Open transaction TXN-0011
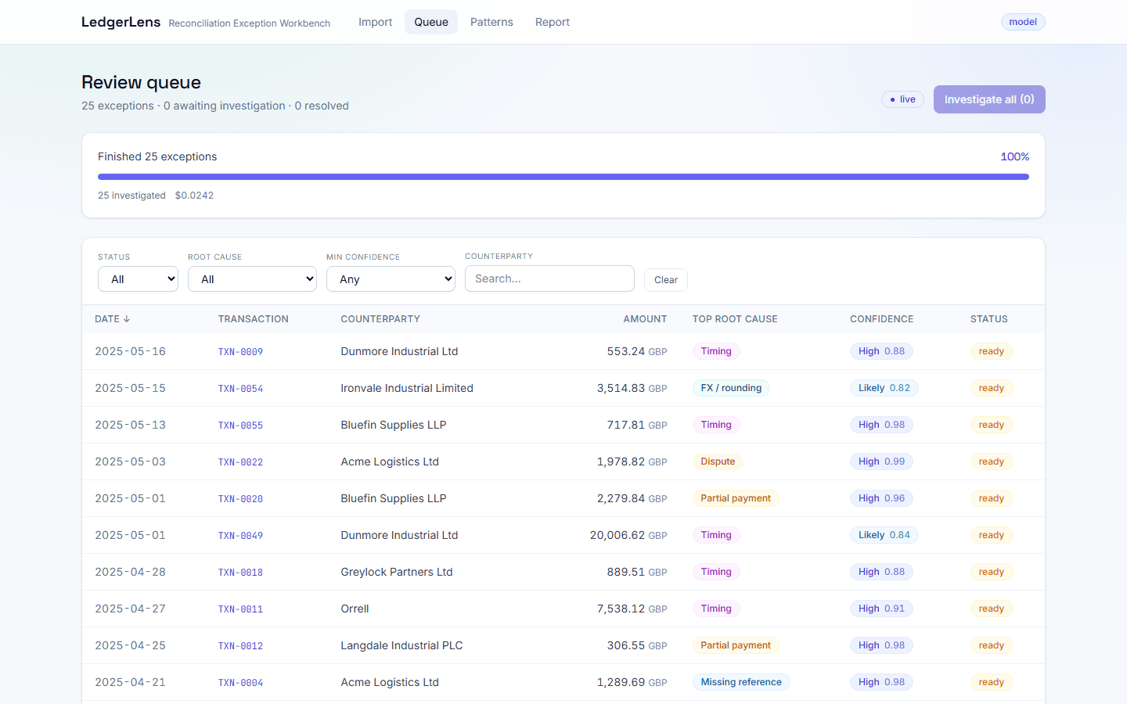 240,609
